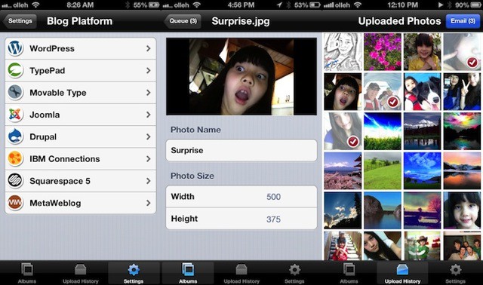
Task: Select the girl with black-white dog thumbnail
Action: click(x=423, y=92)
